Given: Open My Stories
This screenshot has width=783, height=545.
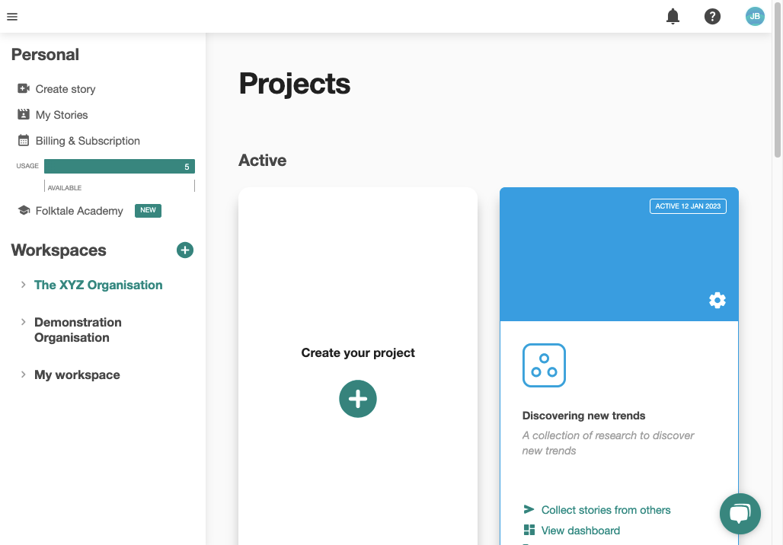Looking at the screenshot, I should click(x=62, y=115).
